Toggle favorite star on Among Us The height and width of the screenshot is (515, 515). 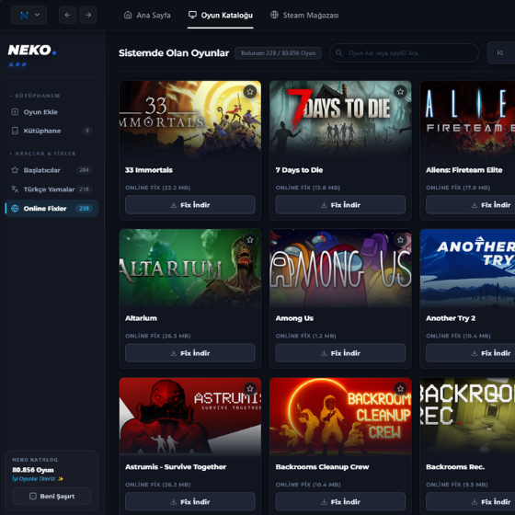pyautogui.click(x=400, y=240)
